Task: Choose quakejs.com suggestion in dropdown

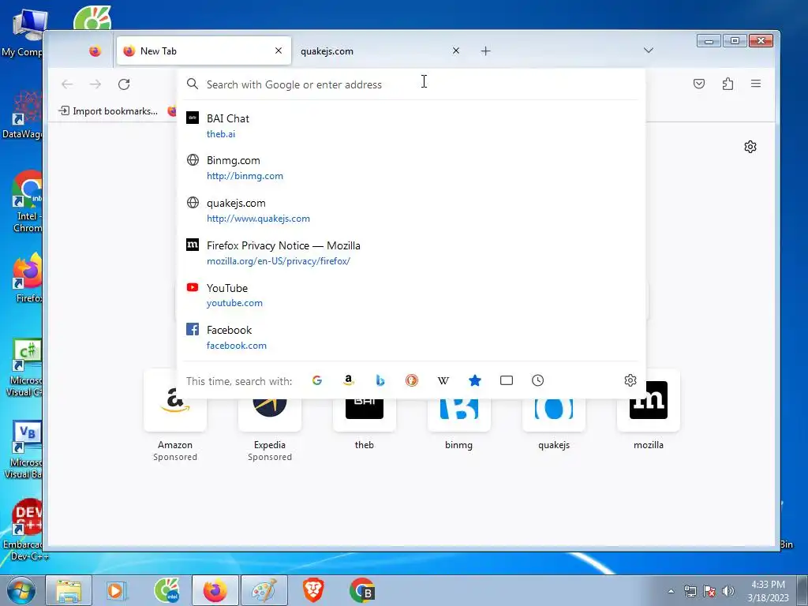Action: [411, 210]
